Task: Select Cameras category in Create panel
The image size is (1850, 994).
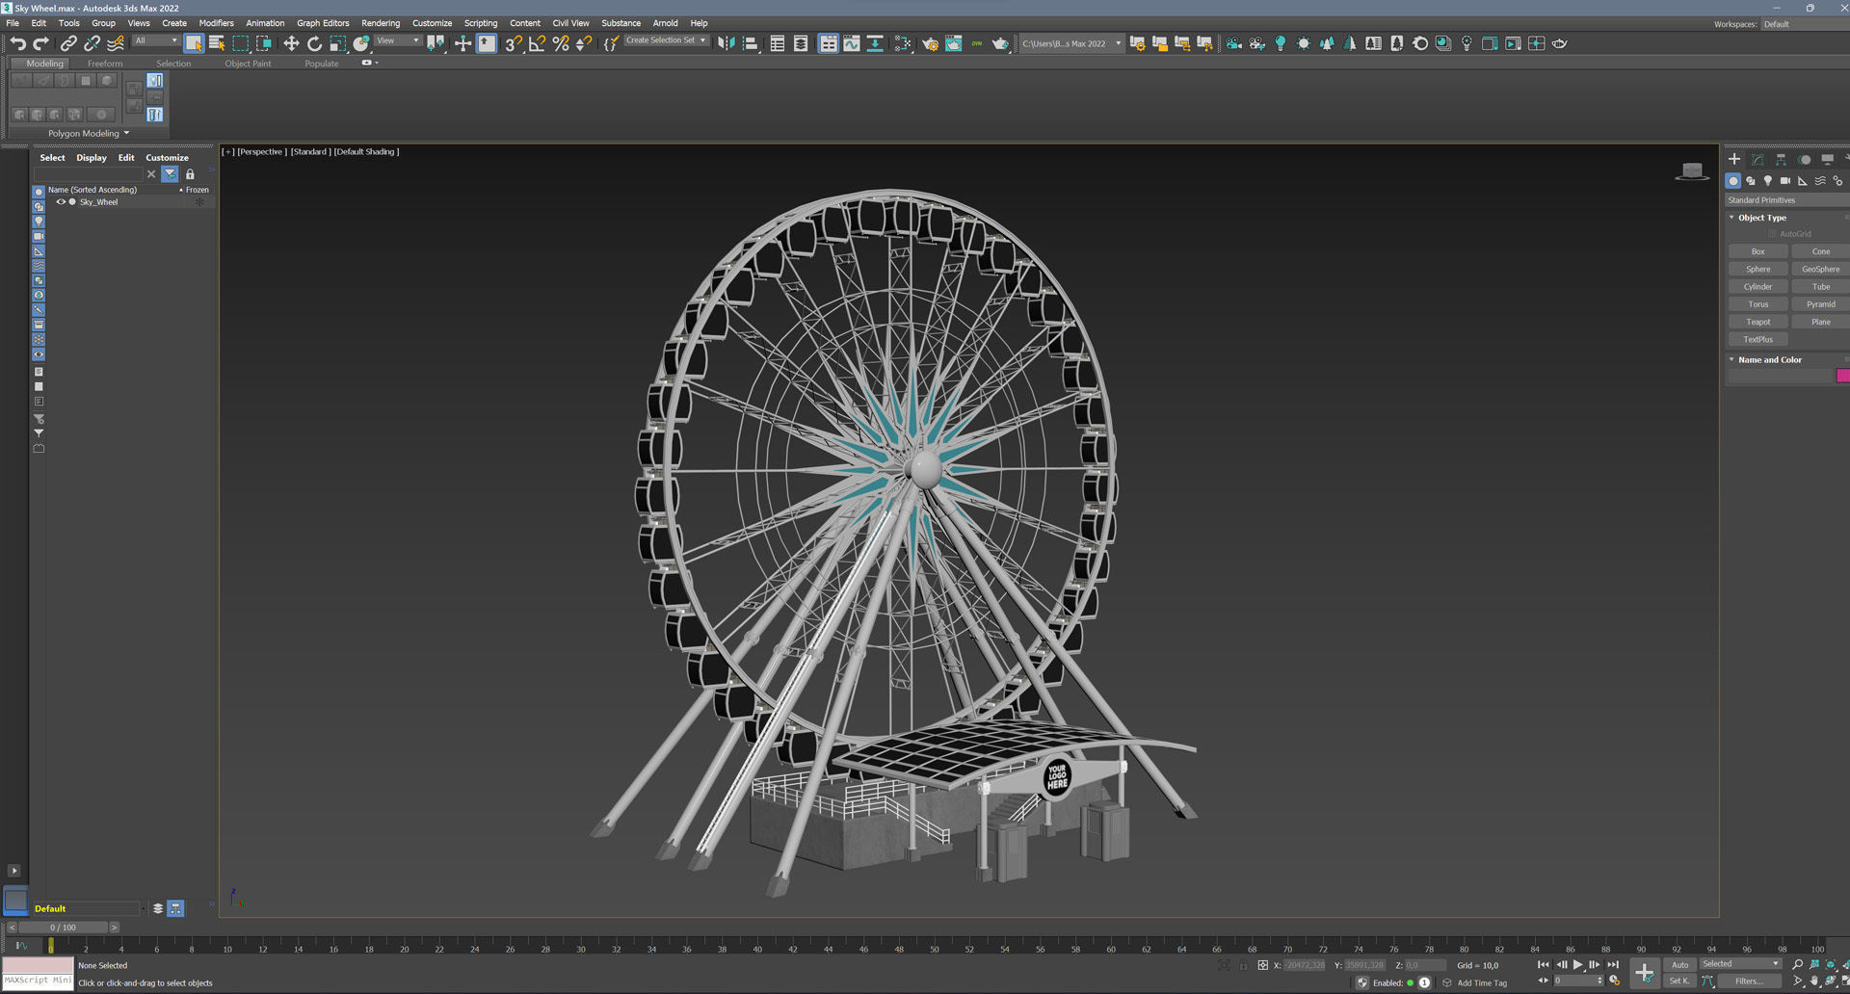Action: tap(1784, 181)
